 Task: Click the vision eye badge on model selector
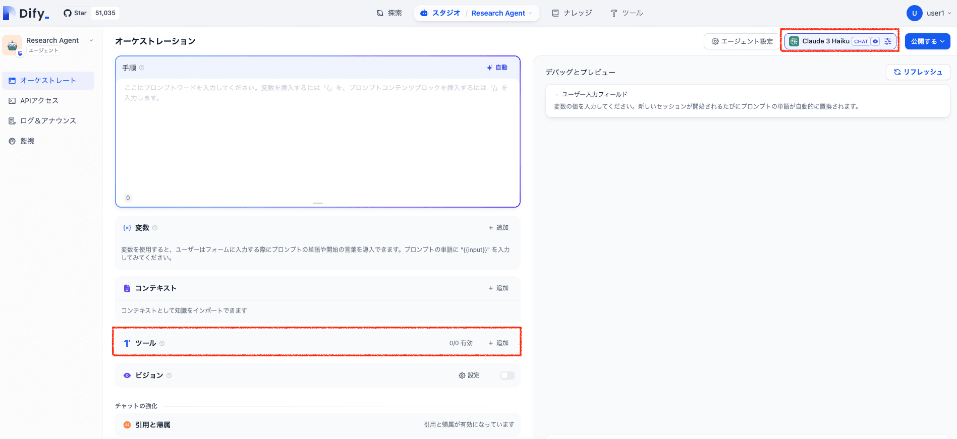pos(875,41)
